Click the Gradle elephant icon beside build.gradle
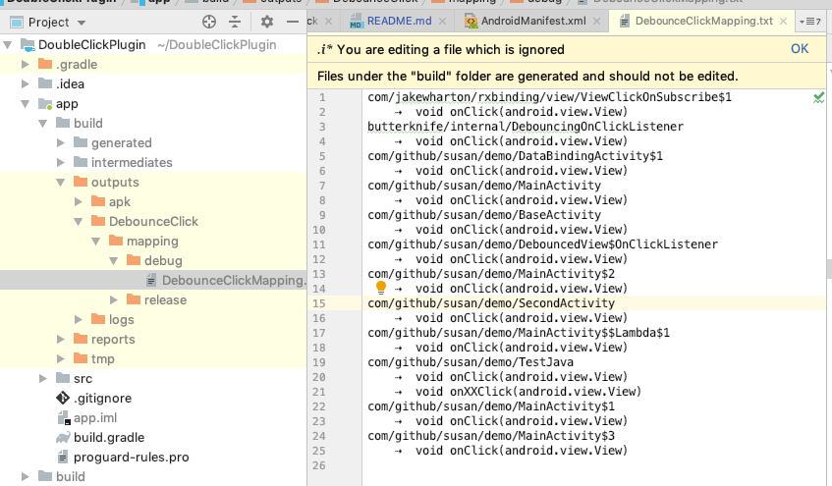832x486 pixels. [x=63, y=437]
